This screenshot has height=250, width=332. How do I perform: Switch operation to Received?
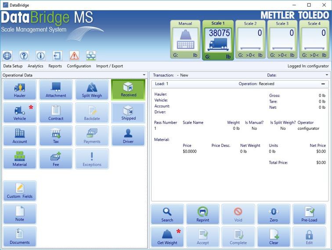[x=128, y=89]
